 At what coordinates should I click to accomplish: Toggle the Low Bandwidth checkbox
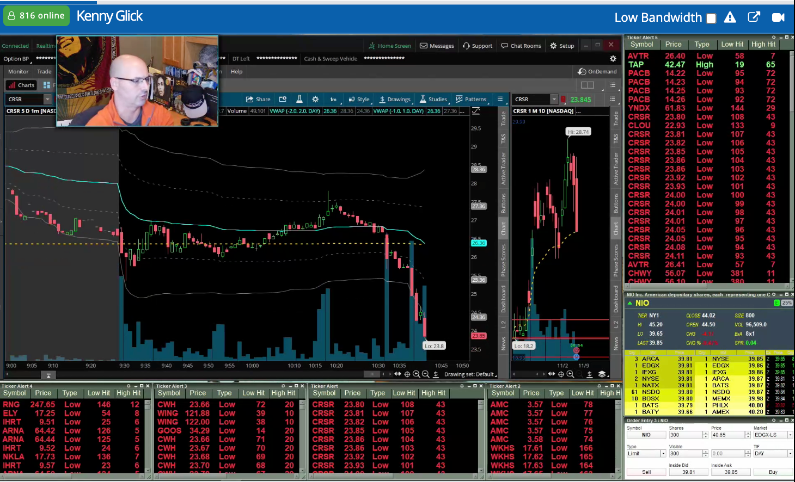tap(711, 18)
